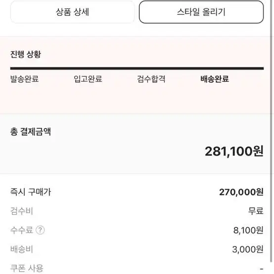The width and height of the screenshot is (274, 274).
Task: Click the 총 결제금액 heading
Action: (31, 132)
